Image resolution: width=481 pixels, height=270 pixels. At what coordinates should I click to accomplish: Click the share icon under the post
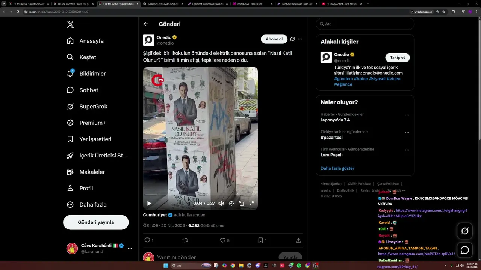point(298,240)
